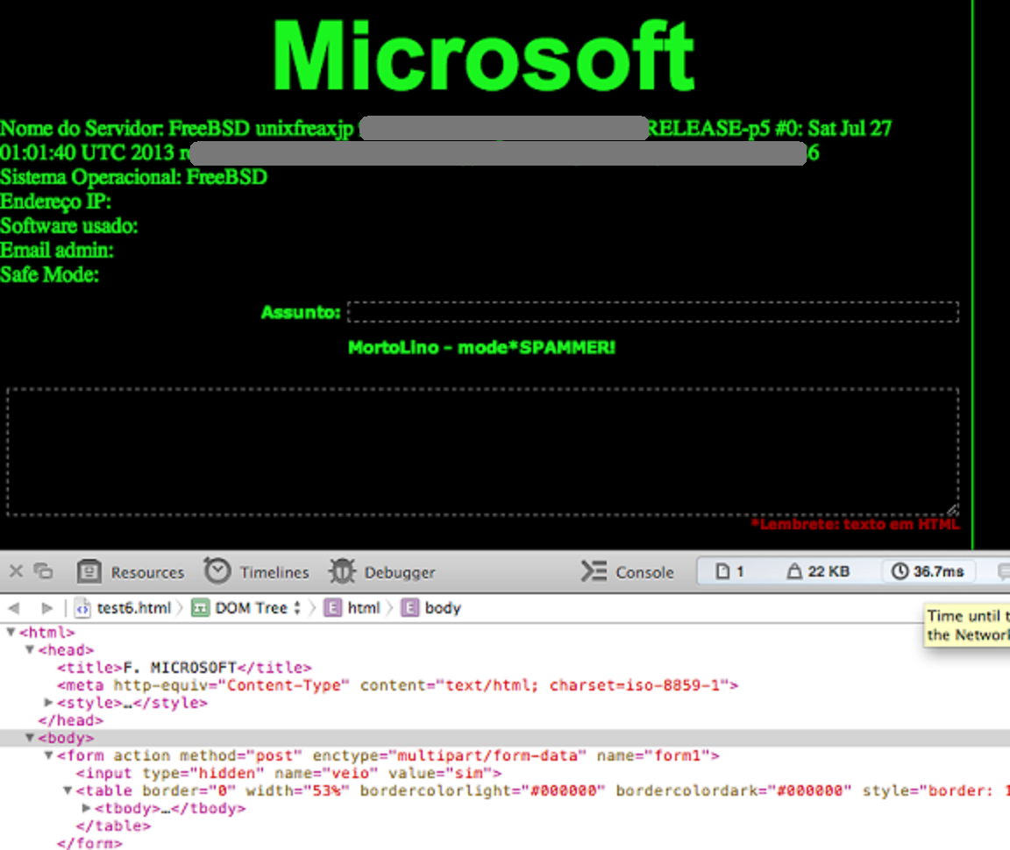Click the Microsoft heading text

coord(483,56)
